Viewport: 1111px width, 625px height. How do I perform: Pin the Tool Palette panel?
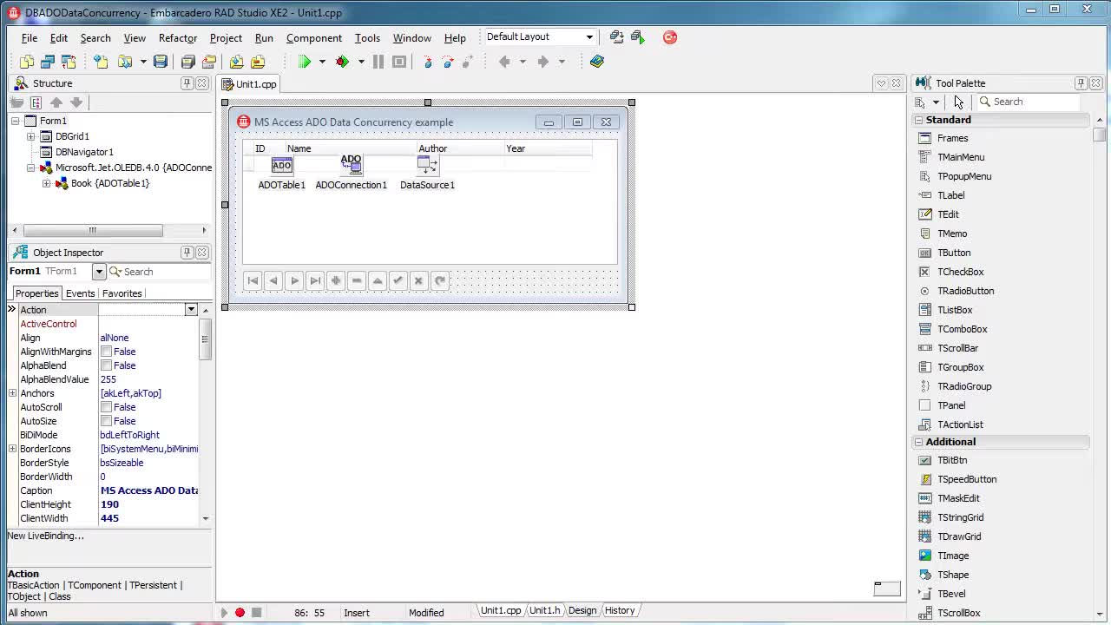tap(1081, 83)
